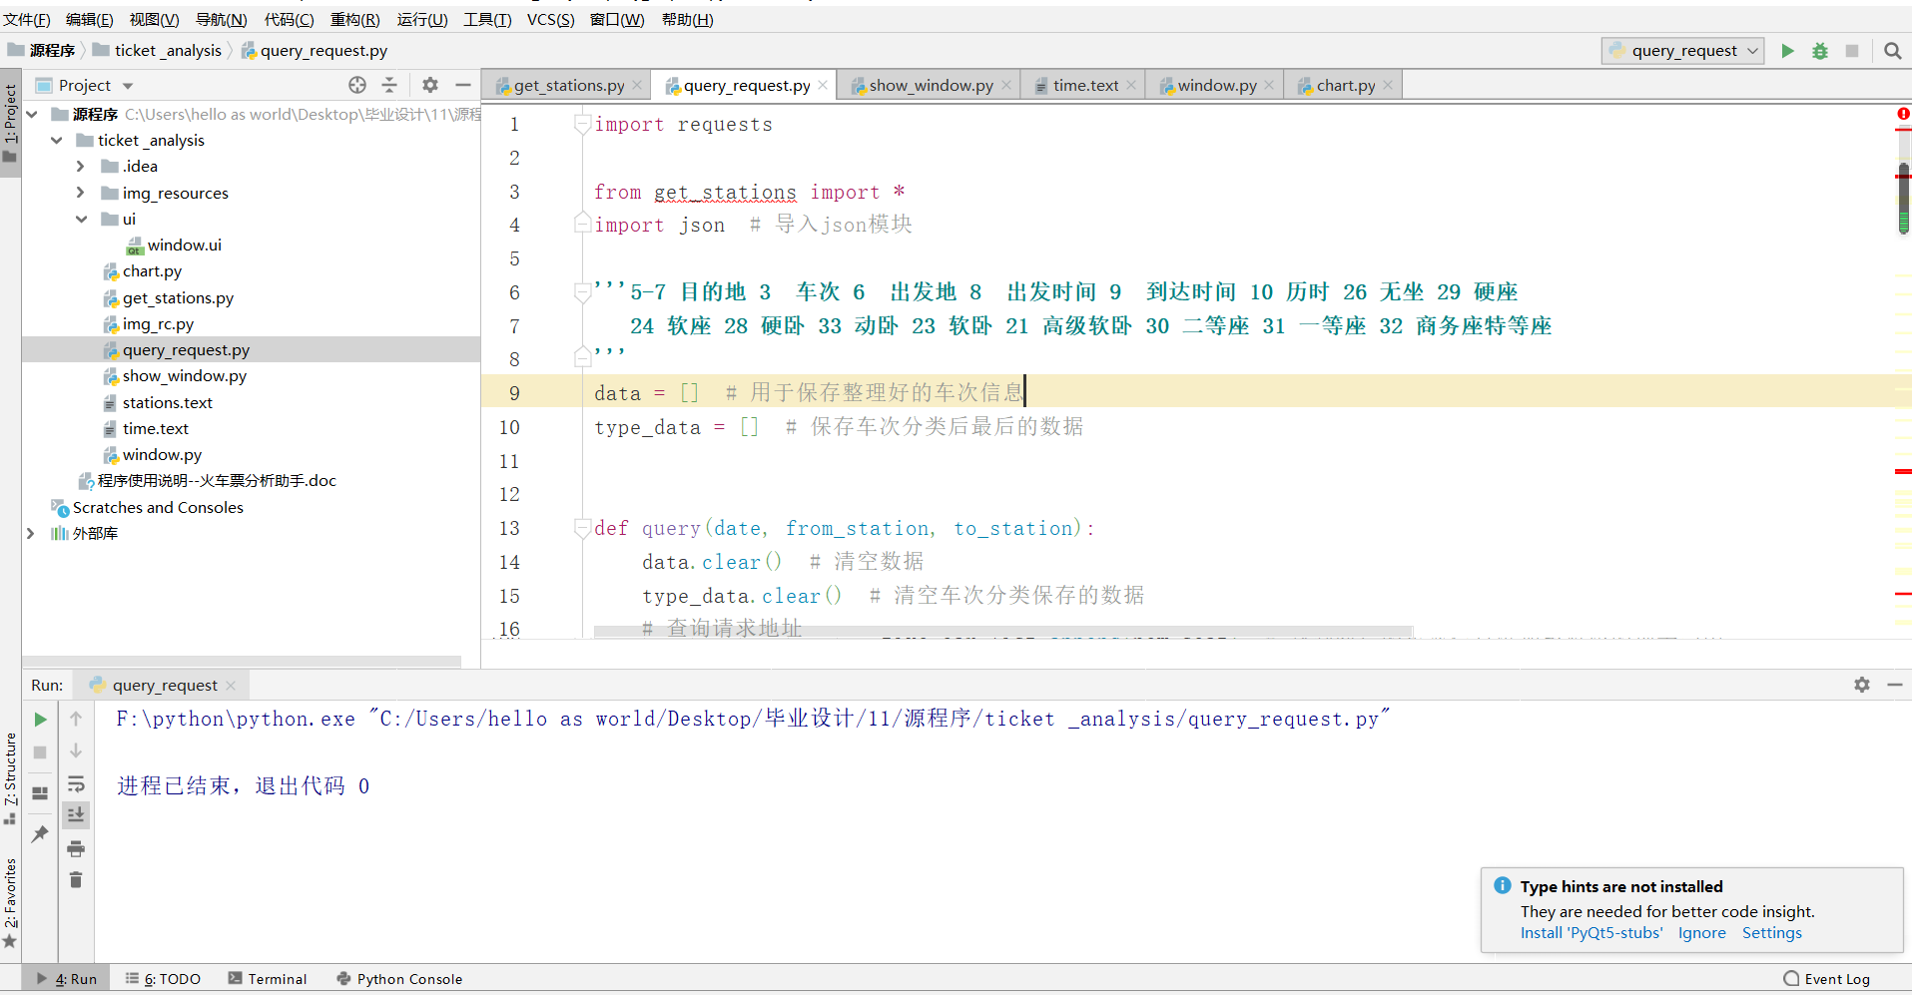Expand the 外部库 node
Screen dimensions: 1912x995
(31, 533)
